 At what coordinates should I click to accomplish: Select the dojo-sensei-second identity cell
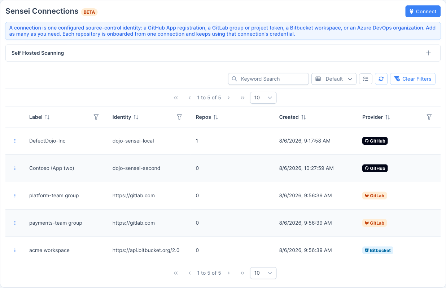136,168
